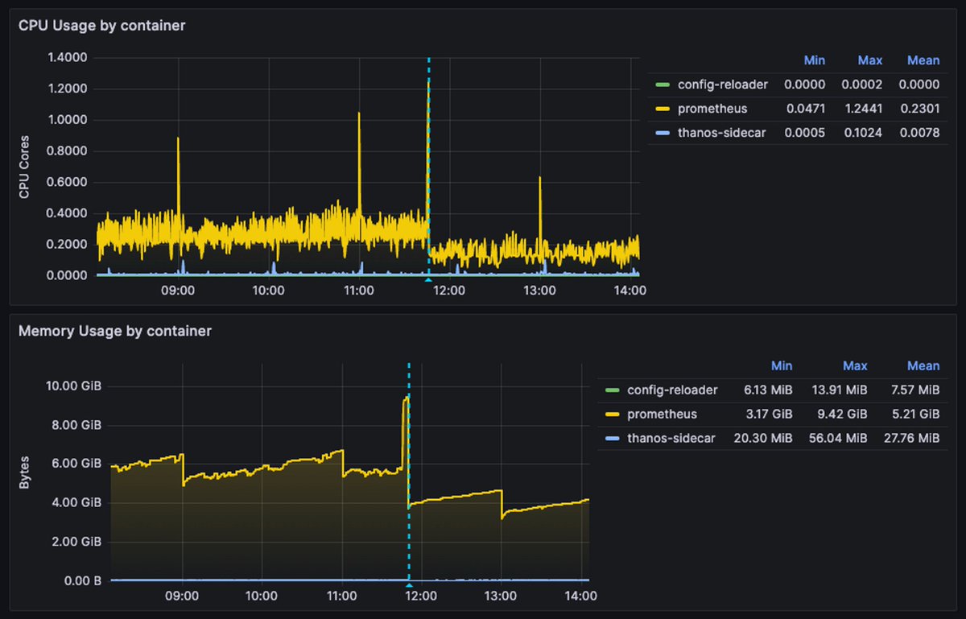
Task: Click config-reloader memory Min 6.13 MiB
Action: (768, 390)
